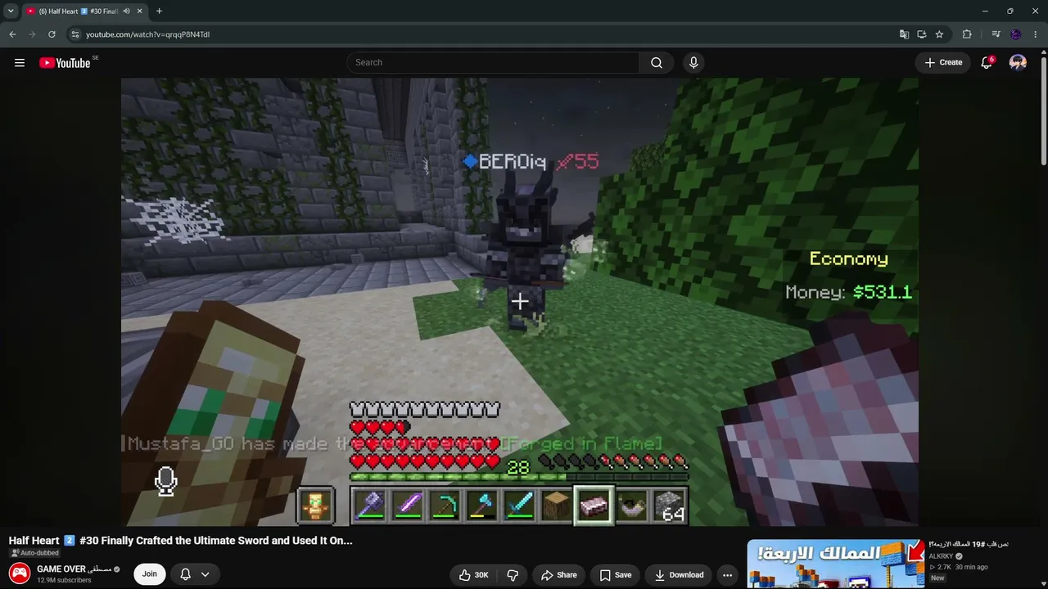Click the Auto-dubbed badge
This screenshot has height=589, width=1048.
pos(34,553)
